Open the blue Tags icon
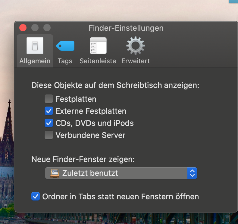This screenshot has width=238, height=224. point(65,46)
